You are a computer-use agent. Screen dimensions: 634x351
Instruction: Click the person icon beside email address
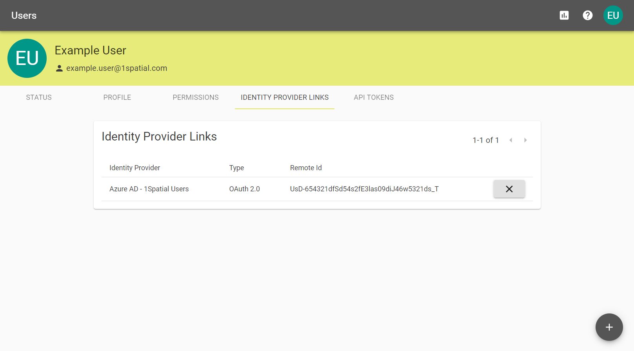[59, 68]
